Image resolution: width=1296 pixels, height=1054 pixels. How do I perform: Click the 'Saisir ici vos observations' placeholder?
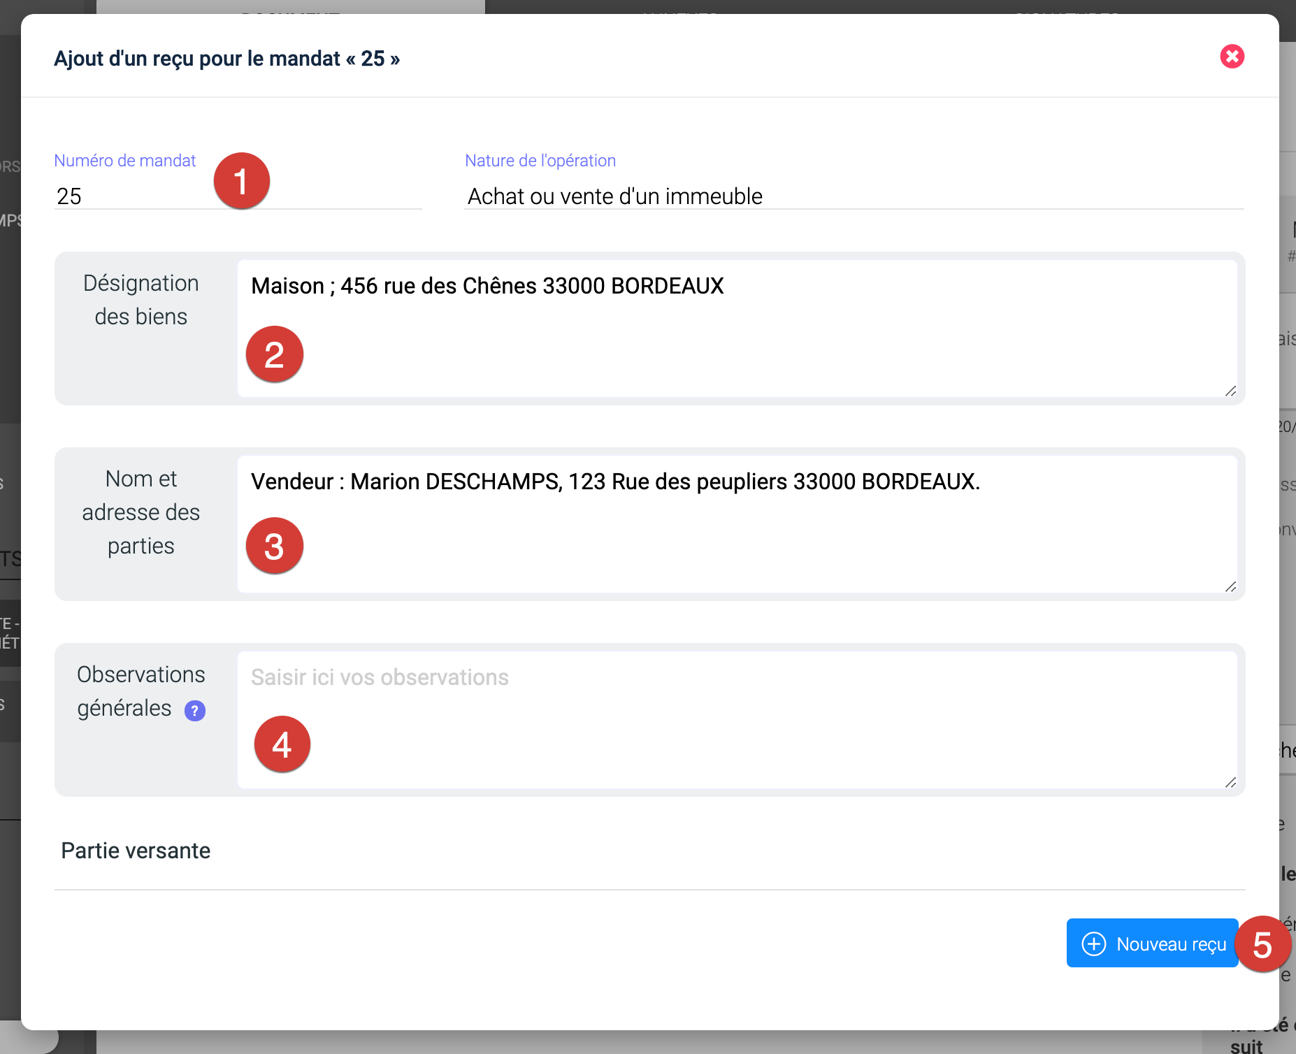(380, 678)
